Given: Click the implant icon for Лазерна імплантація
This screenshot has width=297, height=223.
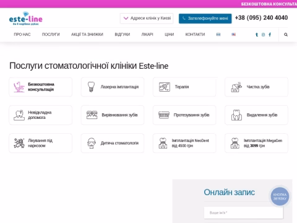Looking at the screenshot, I should click(x=91, y=87).
